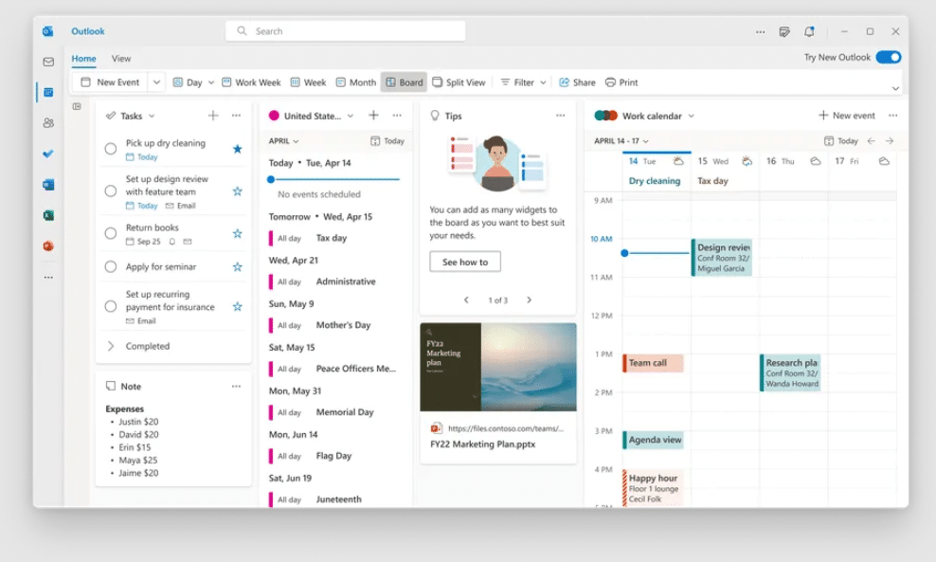This screenshot has width=936, height=562.
Task: Open United States calendar widget more options
Action: (397, 116)
